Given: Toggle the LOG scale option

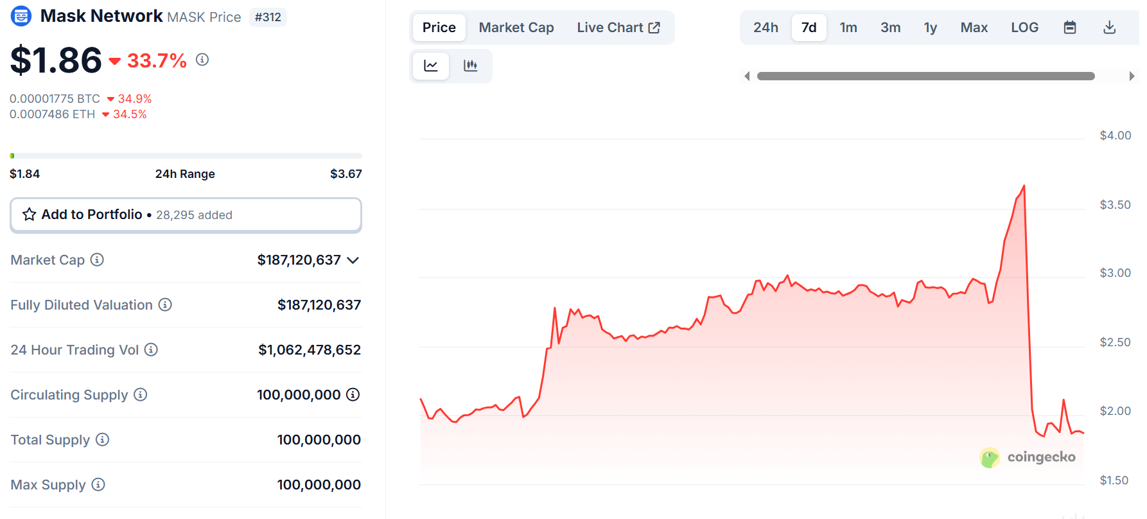Looking at the screenshot, I should [1024, 28].
